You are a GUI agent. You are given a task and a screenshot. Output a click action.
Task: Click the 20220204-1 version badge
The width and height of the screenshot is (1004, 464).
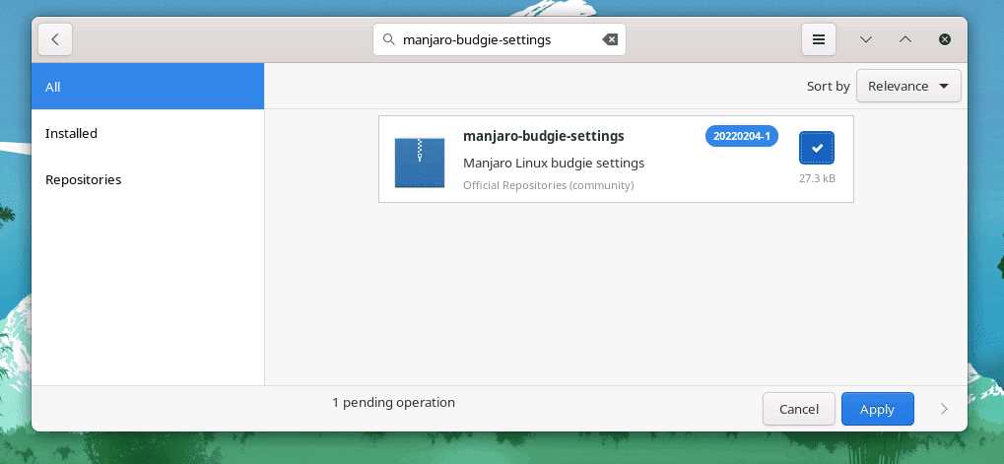(x=742, y=136)
